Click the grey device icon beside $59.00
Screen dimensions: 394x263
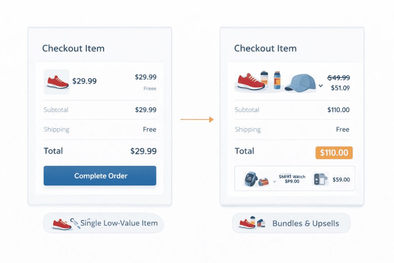(x=320, y=179)
